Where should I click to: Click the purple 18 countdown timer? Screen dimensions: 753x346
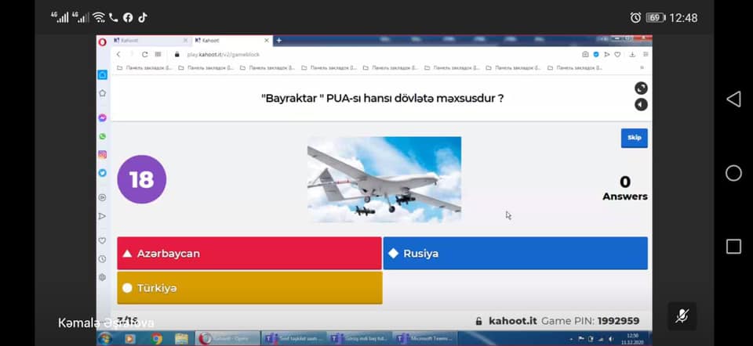tap(142, 179)
